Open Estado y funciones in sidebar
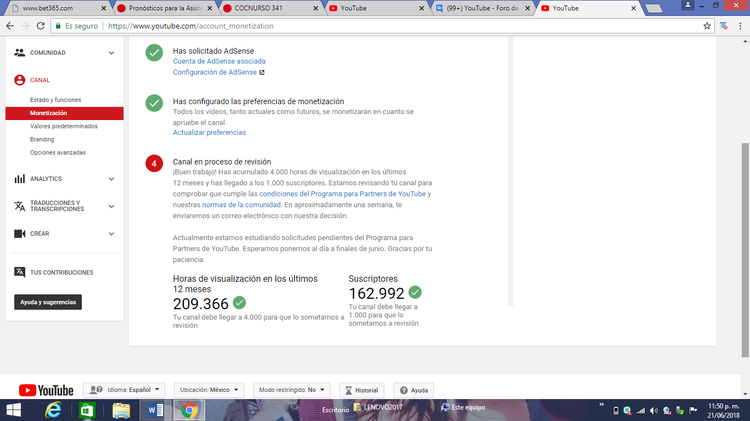Image resolution: width=750 pixels, height=421 pixels. [55, 100]
